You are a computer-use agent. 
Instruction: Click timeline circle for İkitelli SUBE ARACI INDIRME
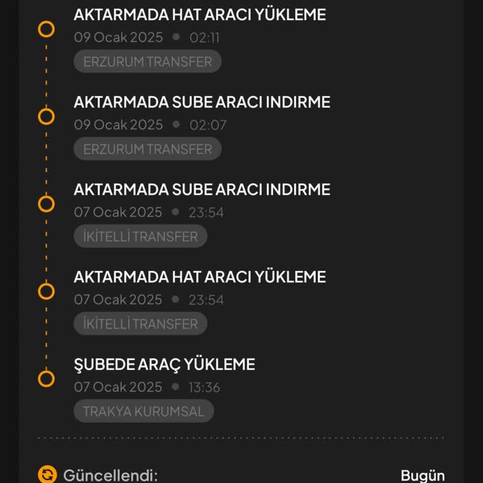pyautogui.click(x=46, y=204)
